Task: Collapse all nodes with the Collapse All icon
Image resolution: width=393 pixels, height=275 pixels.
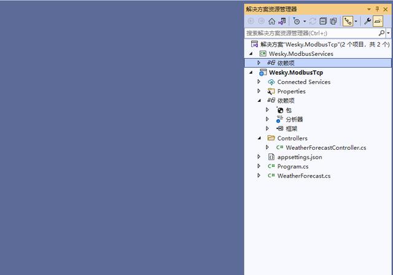Action: click(x=323, y=21)
